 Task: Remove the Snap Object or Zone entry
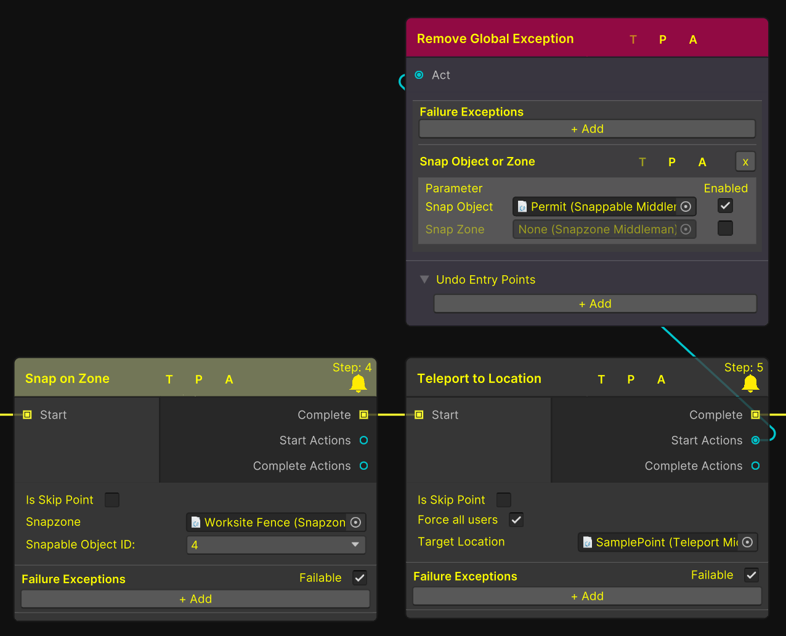tap(745, 162)
